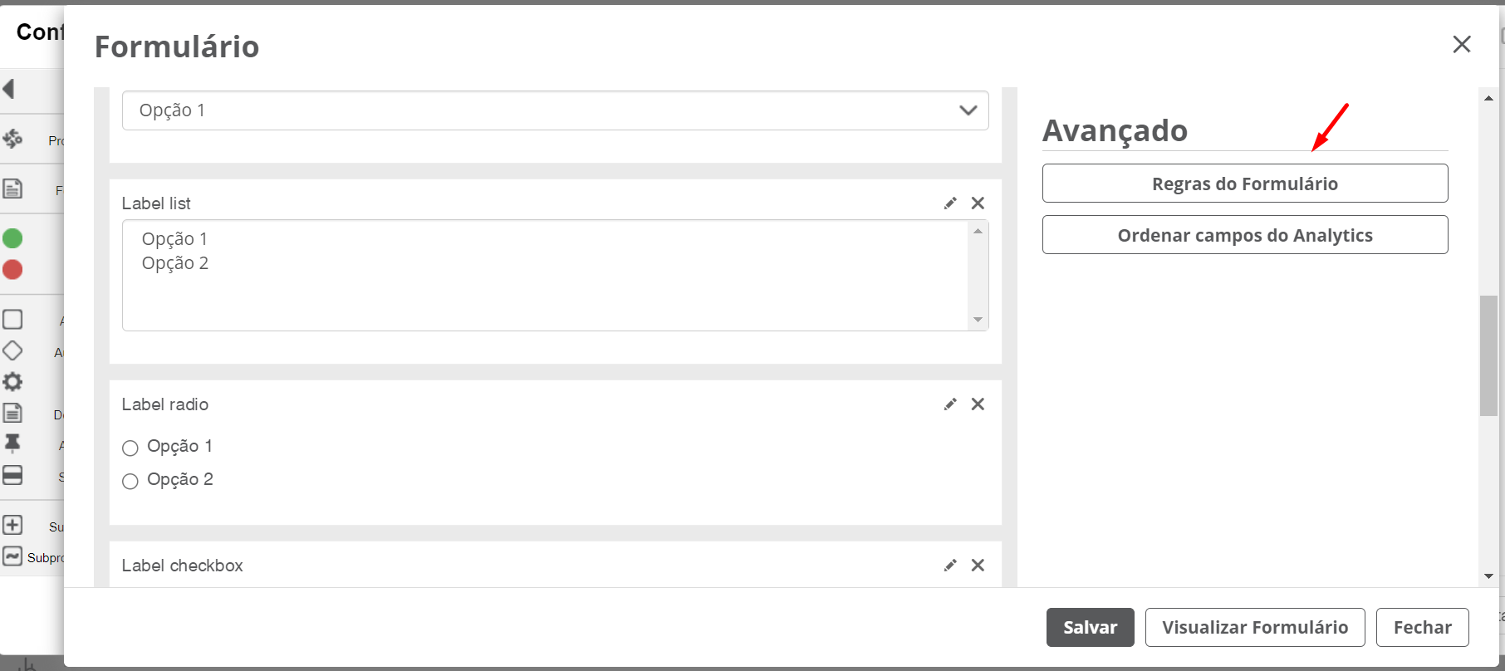
Task: Save the form with Salvar
Action: pyautogui.click(x=1091, y=628)
